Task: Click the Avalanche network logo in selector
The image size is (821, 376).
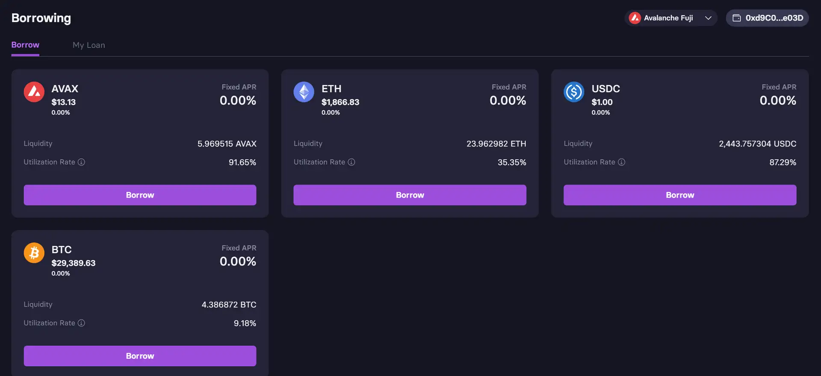Action: click(x=635, y=18)
